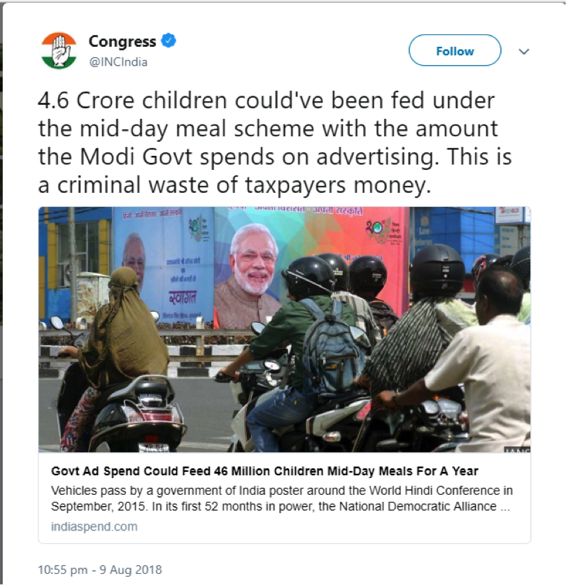Click the smaller blue poster on the left
Viewport: 566px width, 585px height.
163,265
